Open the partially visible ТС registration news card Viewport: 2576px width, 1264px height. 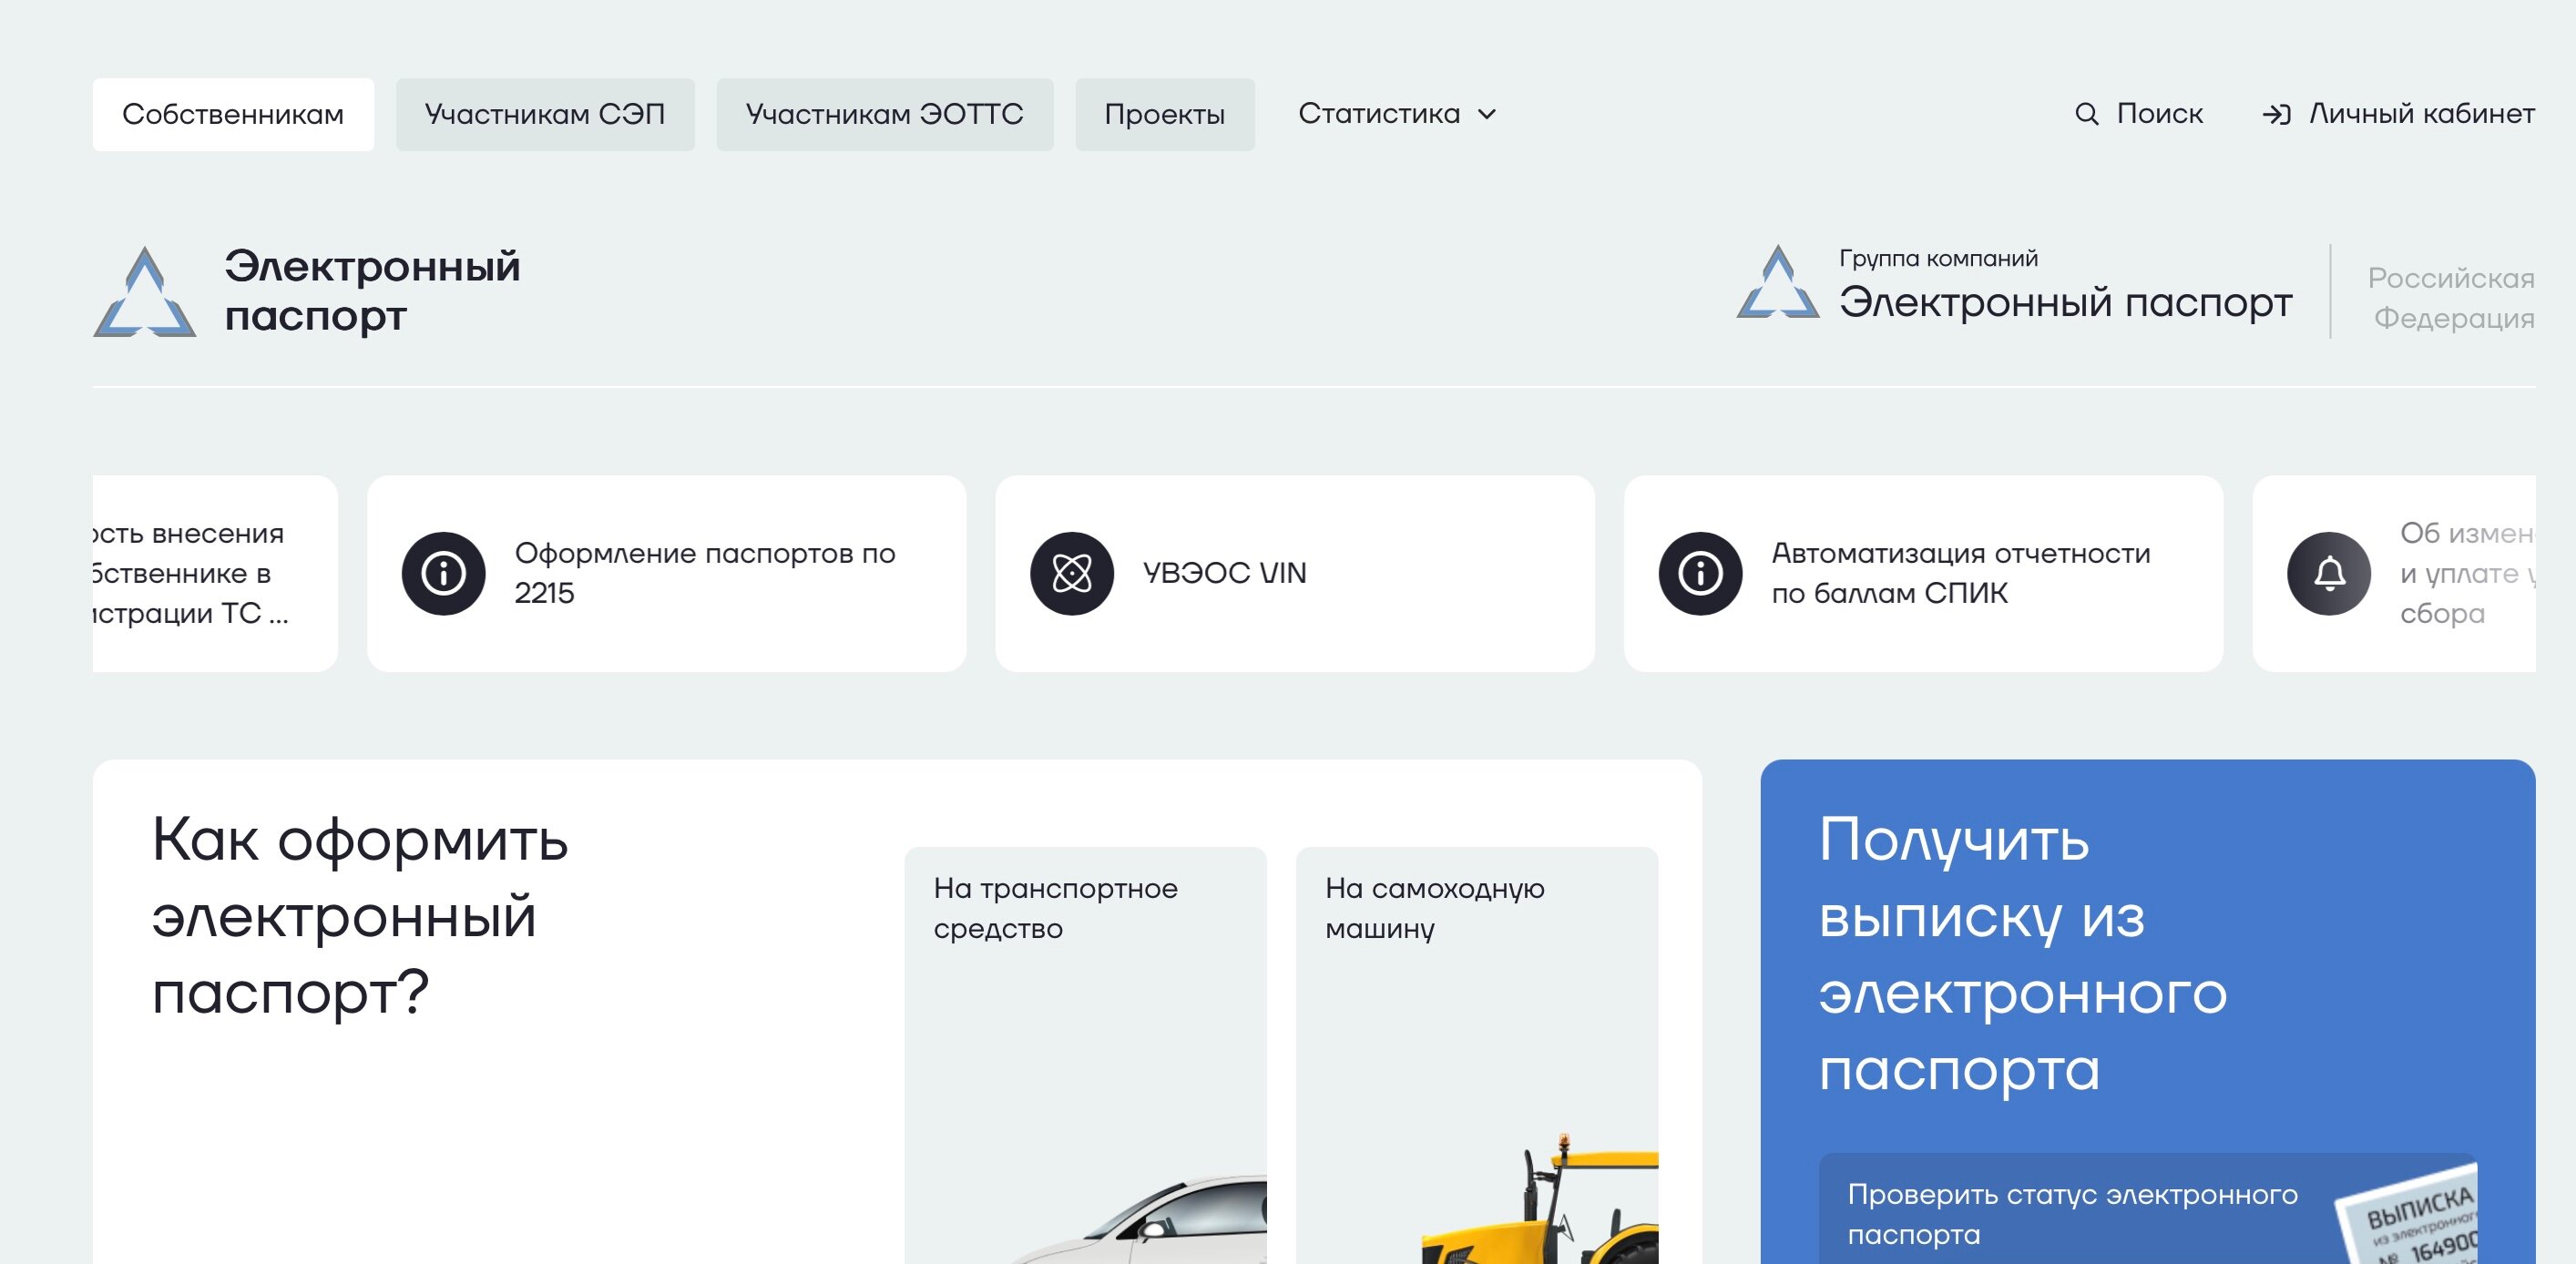(215, 573)
